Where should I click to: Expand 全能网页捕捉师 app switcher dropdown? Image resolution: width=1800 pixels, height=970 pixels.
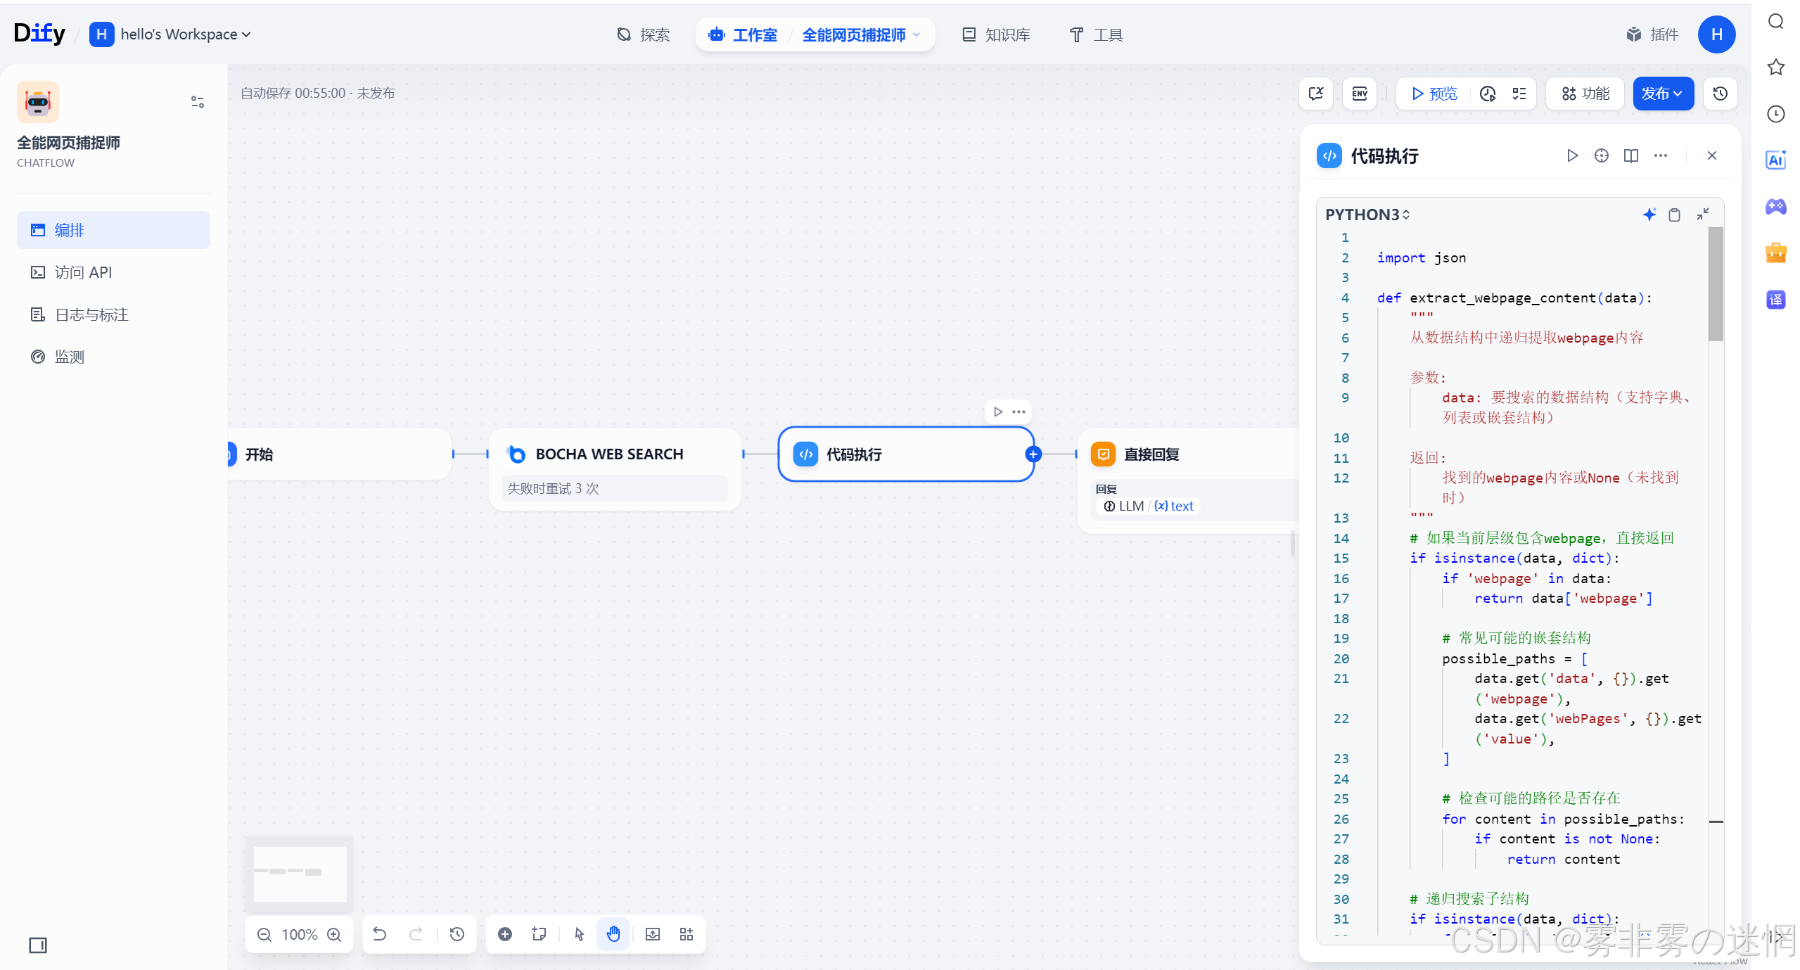(x=862, y=34)
